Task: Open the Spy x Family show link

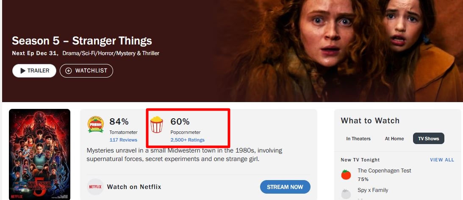Action: (x=373, y=190)
